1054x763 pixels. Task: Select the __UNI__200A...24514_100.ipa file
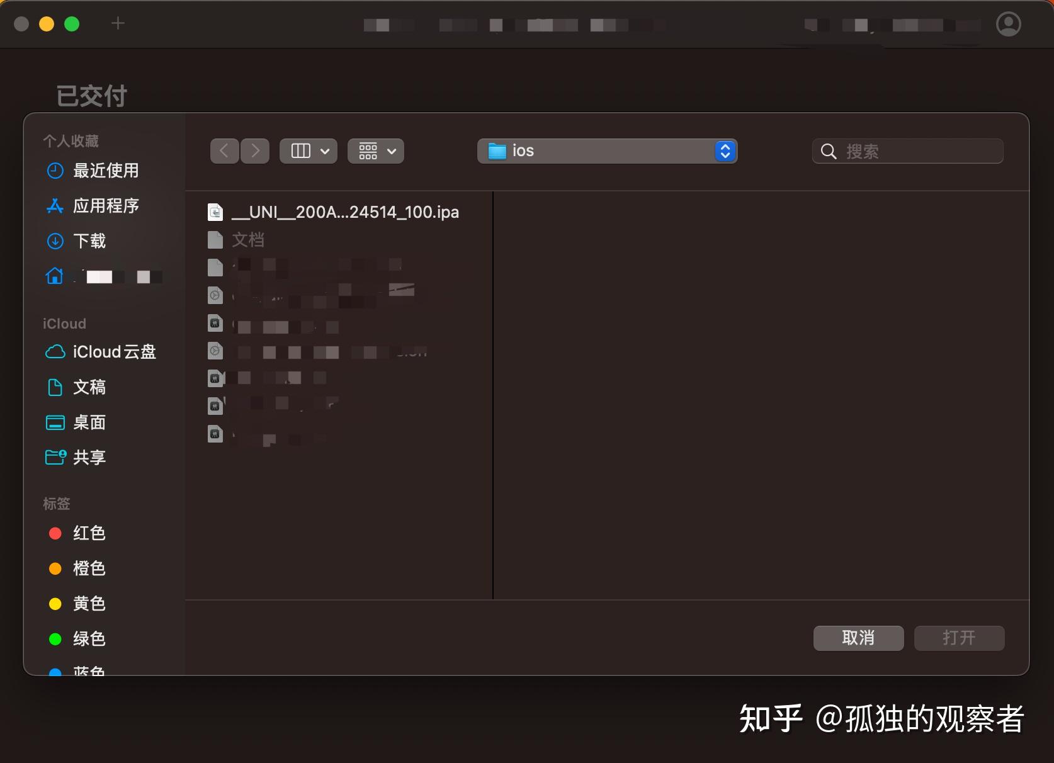(x=346, y=212)
